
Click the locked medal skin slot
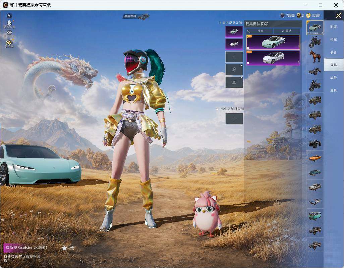click(x=234, y=69)
